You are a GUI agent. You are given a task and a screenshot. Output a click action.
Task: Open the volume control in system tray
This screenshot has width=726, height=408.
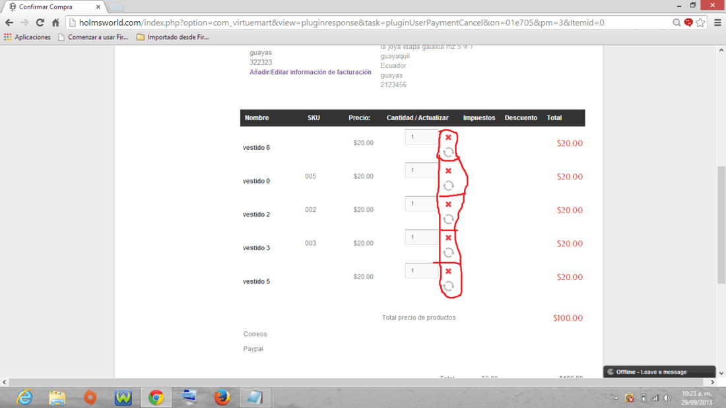point(667,398)
